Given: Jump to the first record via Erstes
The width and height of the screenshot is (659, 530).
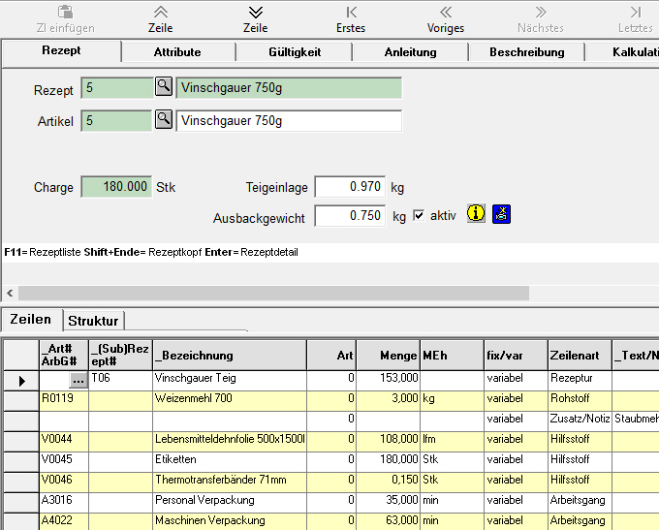Looking at the screenshot, I should point(351,12).
